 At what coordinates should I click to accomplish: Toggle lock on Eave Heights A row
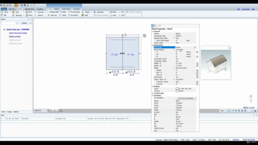pos(197,52)
